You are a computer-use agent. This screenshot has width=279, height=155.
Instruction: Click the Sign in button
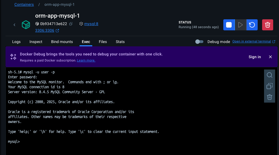(x=255, y=57)
